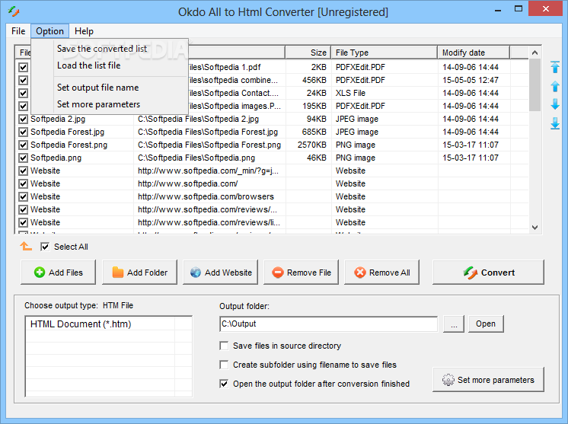Uncheck the http://www.softpedia.com/ Website row checkbox
This screenshot has width=568, height=424.
click(23, 183)
